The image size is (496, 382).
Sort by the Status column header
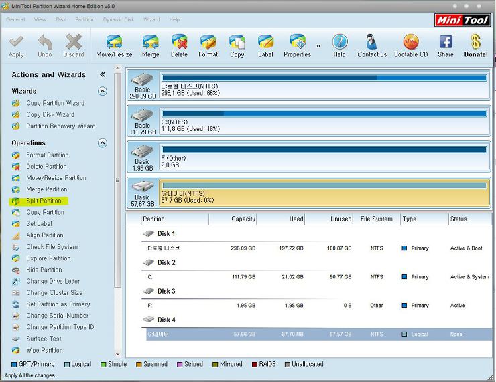click(x=470, y=219)
